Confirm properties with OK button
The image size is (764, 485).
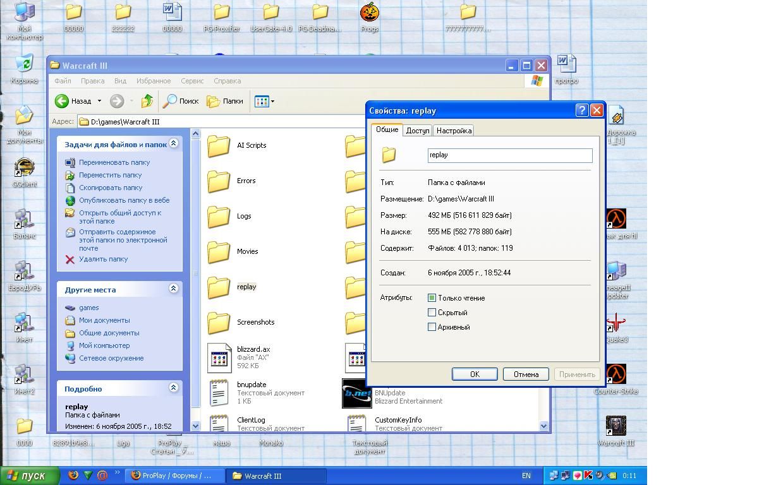click(x=475, y=374)
